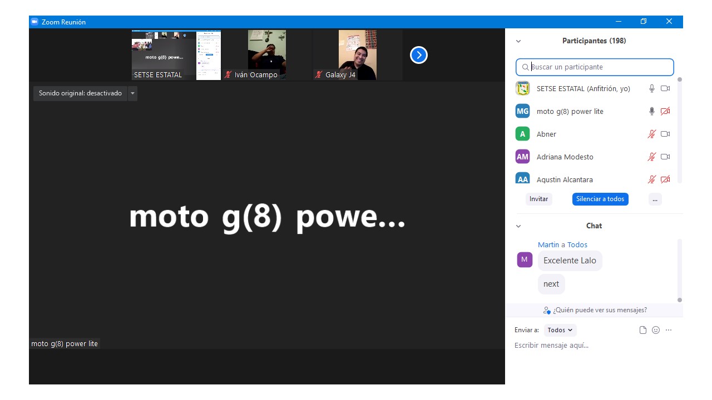Toggle microphone for moto g(8) power lite
The width and height of the screenshot is (712, 400).
coord(652,111)
